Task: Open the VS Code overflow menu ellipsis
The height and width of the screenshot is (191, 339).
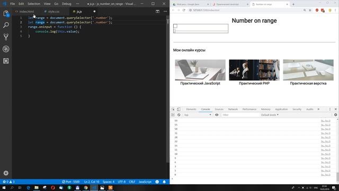Action: coord(77,4)
